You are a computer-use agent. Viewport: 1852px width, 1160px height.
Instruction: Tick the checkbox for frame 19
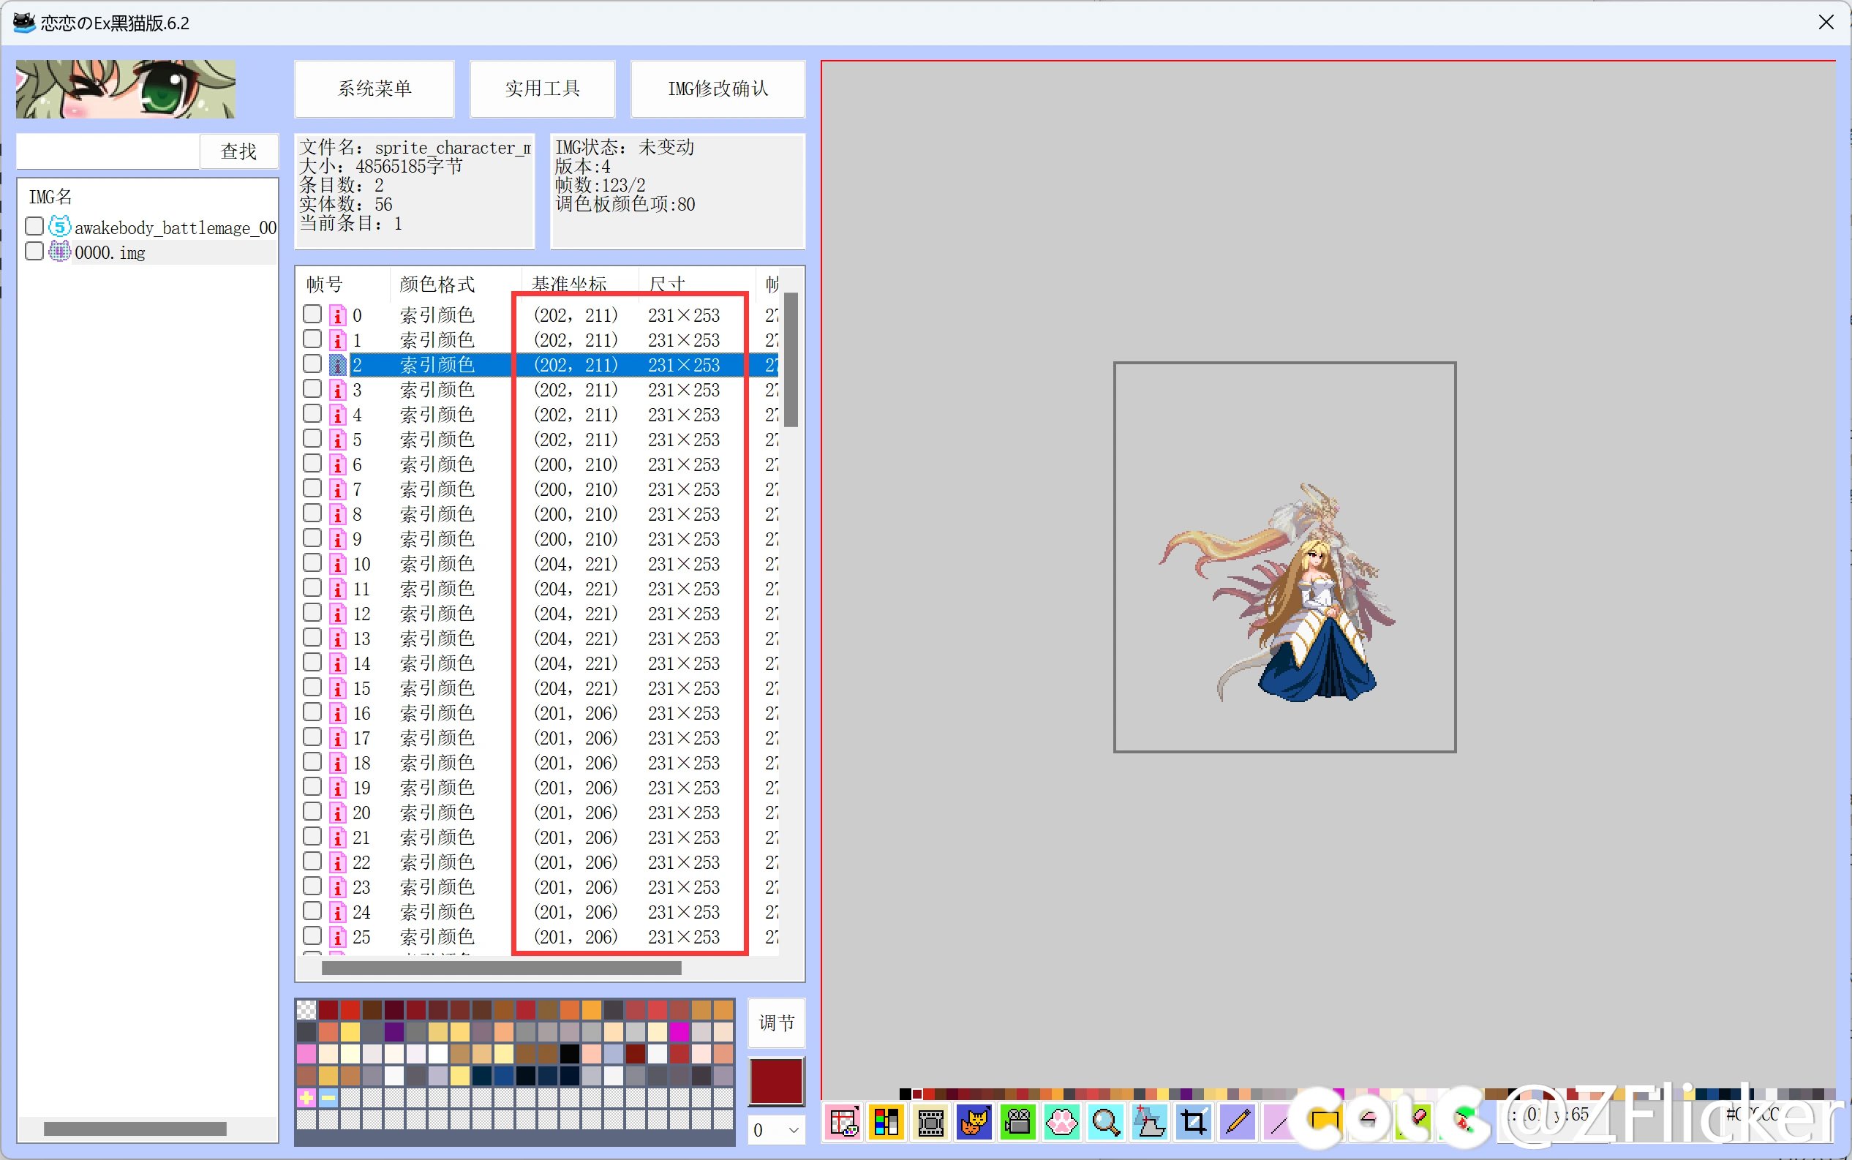(312, 786)
